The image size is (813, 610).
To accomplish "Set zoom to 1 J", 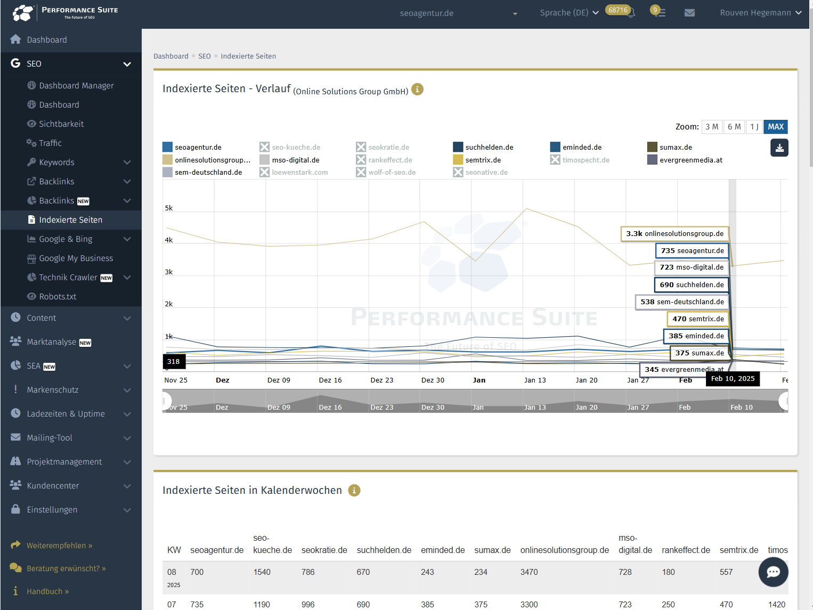I will click(x=754, y=127).
